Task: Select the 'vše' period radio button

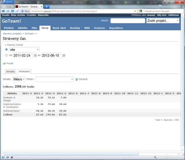Action: 6,50
